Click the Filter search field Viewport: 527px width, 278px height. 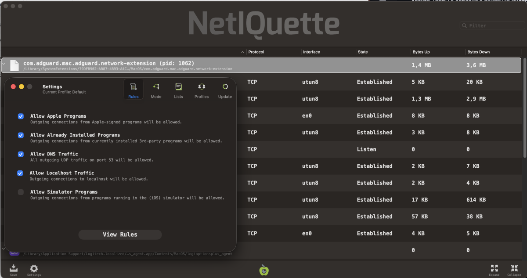tap(492, 25)
